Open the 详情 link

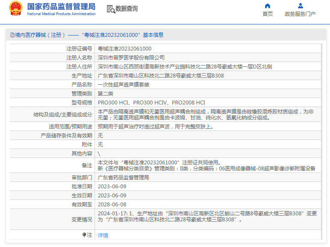point(103,235)
